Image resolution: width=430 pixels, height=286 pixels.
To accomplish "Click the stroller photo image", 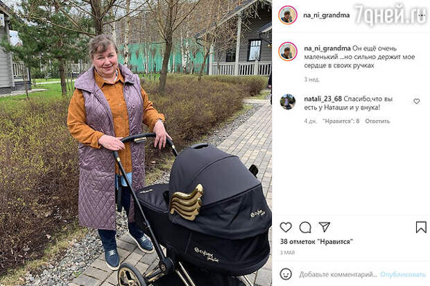I will click(x=136, y=143).
